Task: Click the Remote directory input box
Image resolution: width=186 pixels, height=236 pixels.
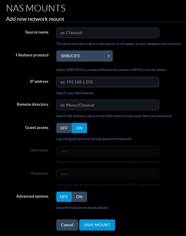Action: 107,105
